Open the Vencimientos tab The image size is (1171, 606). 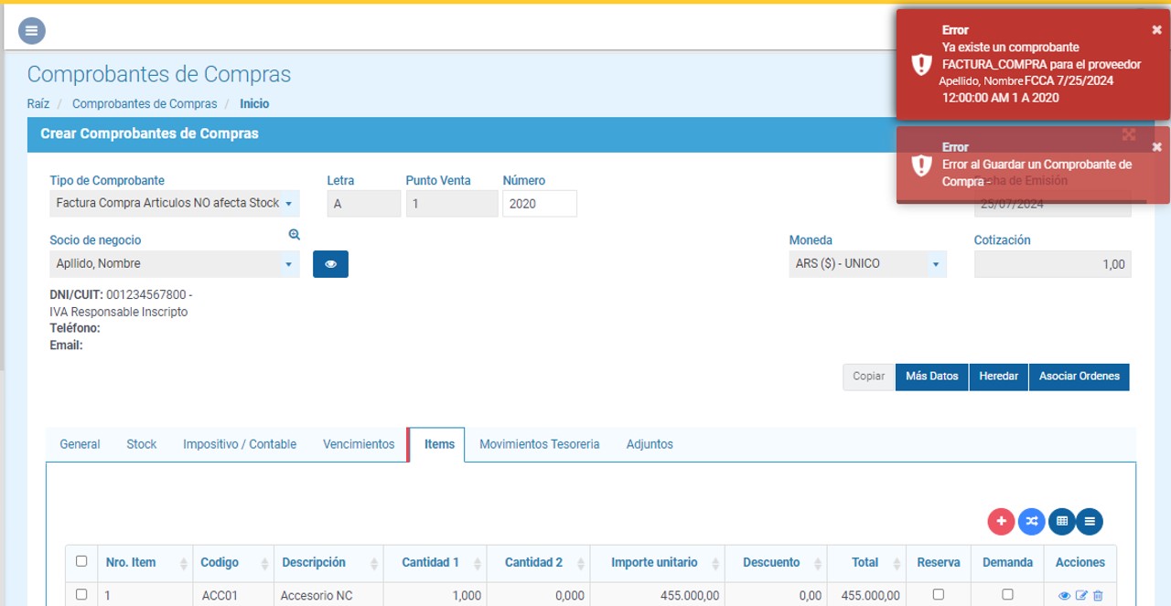[x=359, y=444]
